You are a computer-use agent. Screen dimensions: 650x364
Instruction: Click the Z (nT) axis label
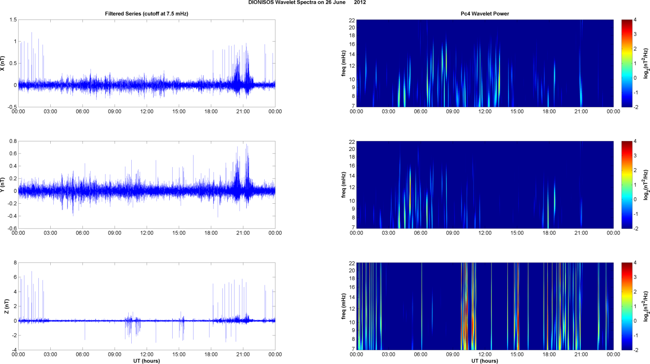pos(6,306)
